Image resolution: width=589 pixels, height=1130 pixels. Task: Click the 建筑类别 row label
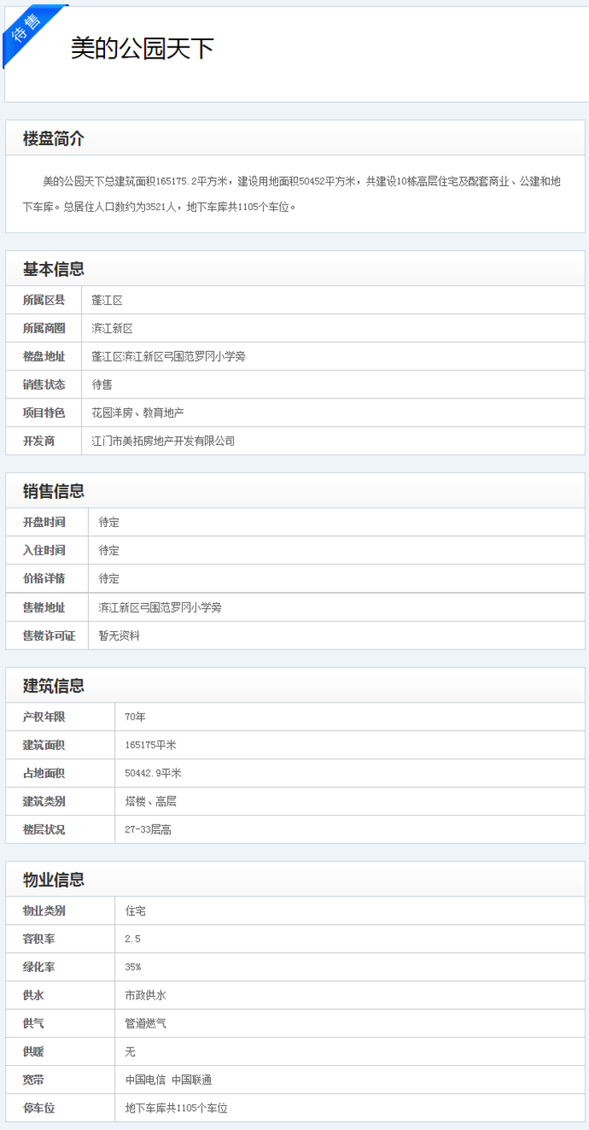coord(44,801)
